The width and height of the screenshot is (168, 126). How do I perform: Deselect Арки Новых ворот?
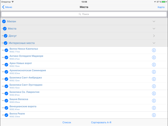(6, 65)
